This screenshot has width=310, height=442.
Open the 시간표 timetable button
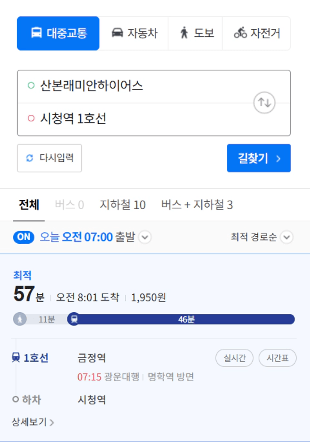coord(278,358)
